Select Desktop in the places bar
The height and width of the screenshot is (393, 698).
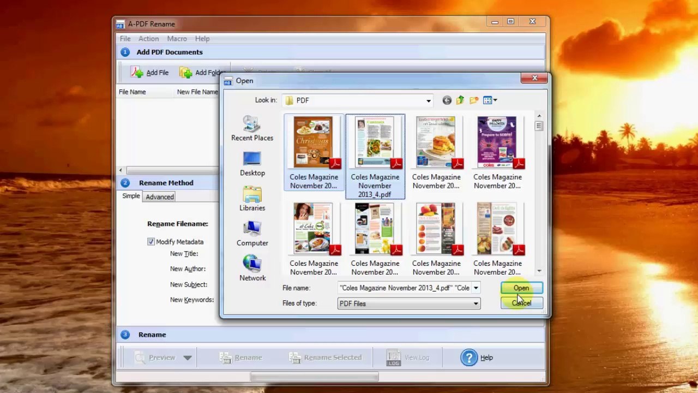(x=252, y=164)
